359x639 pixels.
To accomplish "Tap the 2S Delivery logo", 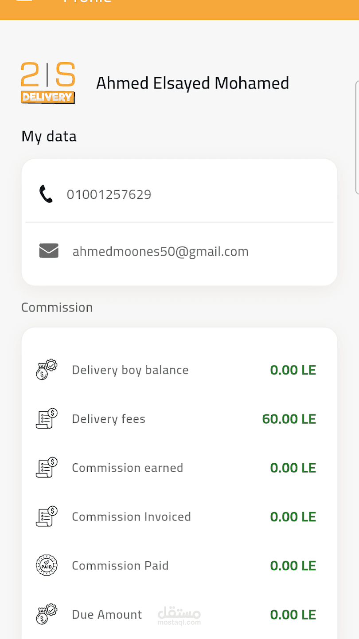I will click(x=48, y=83).
